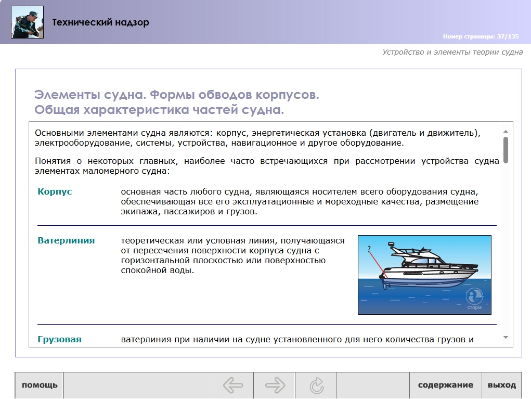
Task: Click the vertical scrollbar thumb of text panel
Action: coord(506,150)
